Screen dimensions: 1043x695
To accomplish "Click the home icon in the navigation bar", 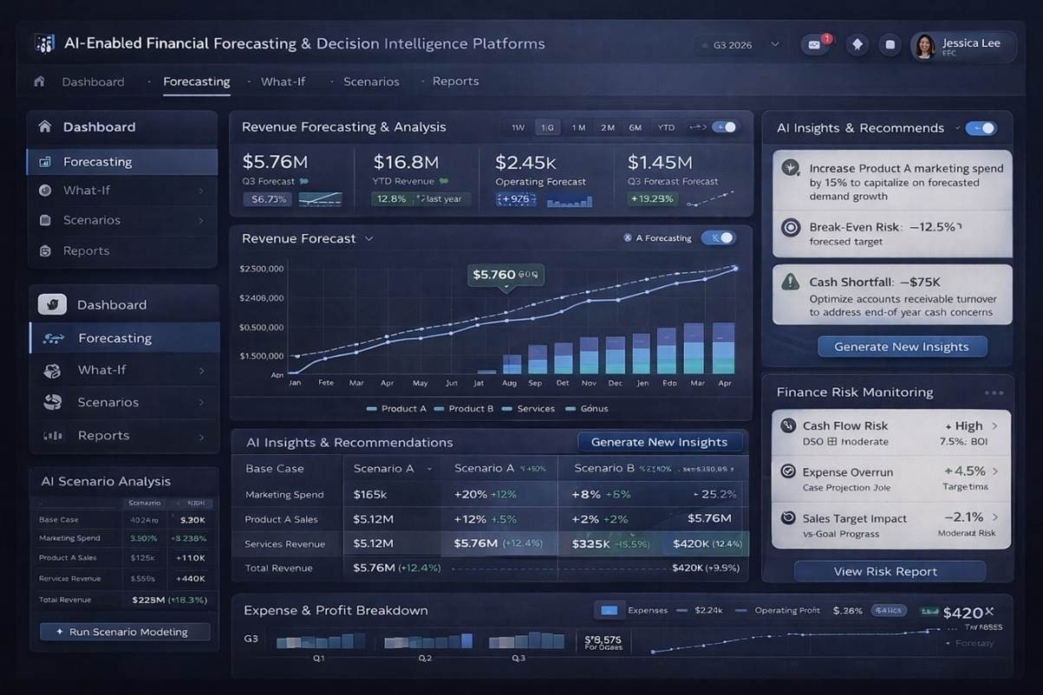I will pyautogui.click(x=39, y=81).
